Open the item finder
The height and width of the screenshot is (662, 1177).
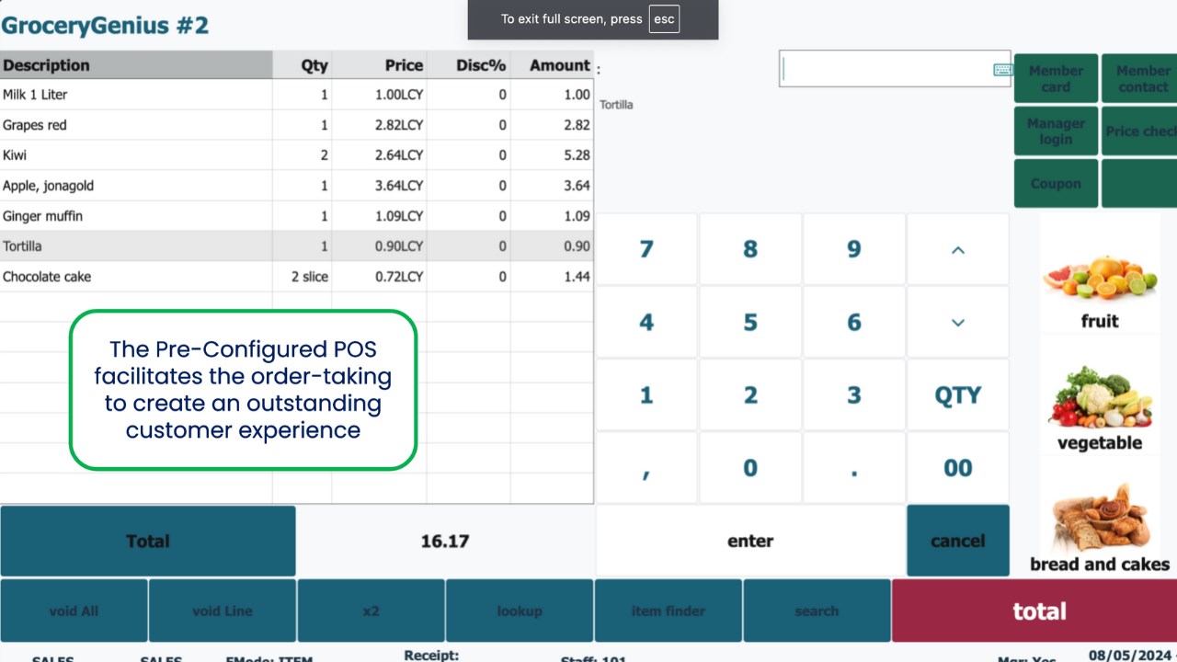pos(668,611)
